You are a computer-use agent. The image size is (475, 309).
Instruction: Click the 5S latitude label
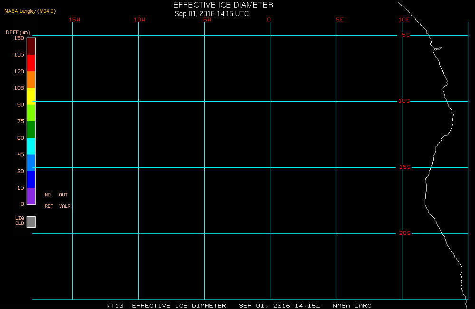tap(406, 35)
